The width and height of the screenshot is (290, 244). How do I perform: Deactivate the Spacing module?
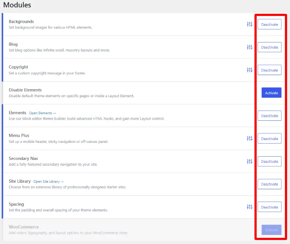[x=269, y=207]
